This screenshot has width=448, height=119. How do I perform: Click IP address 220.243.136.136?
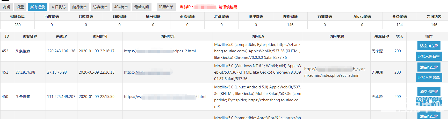61,51
